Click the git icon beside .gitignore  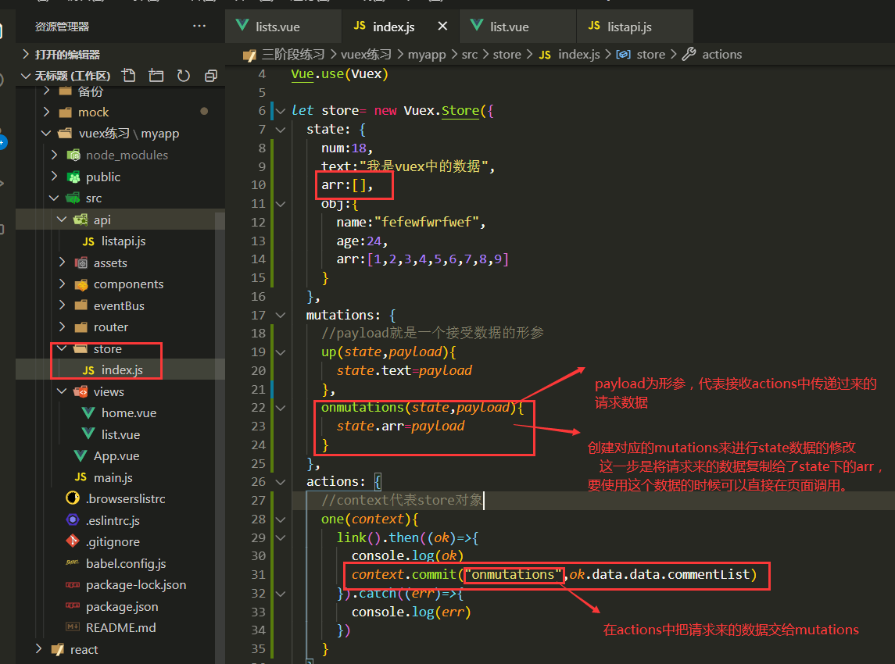click(73, 541)
